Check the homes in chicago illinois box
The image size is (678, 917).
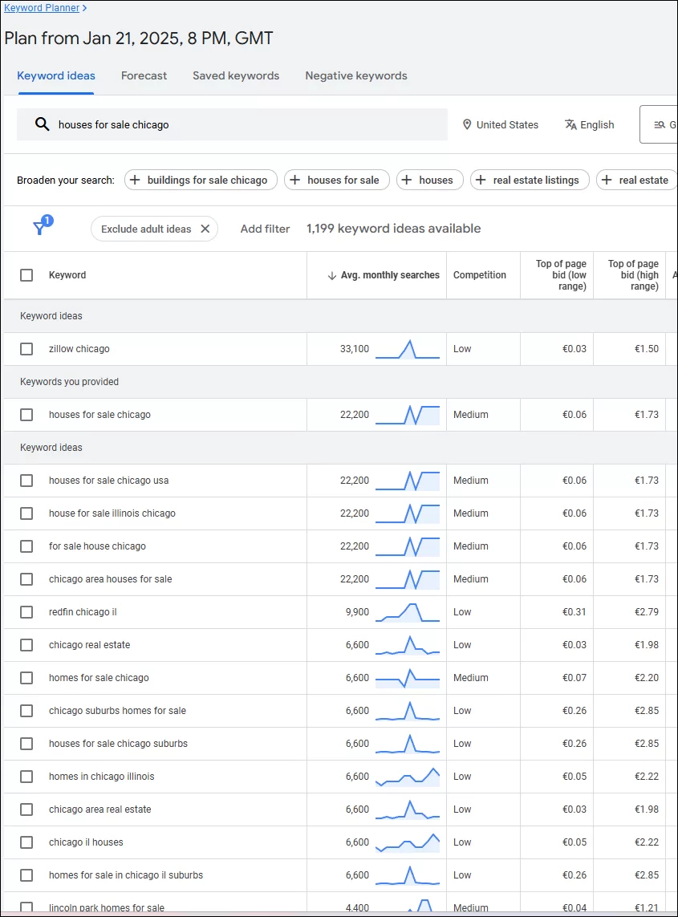click(26, 777)
